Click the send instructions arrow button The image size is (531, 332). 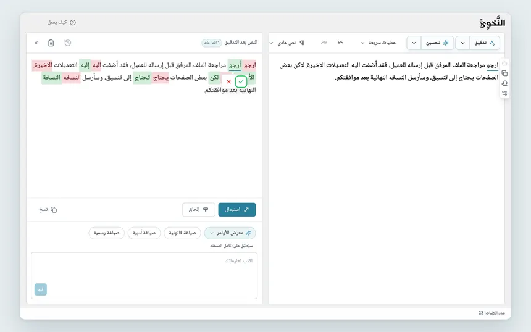(41, 289)
